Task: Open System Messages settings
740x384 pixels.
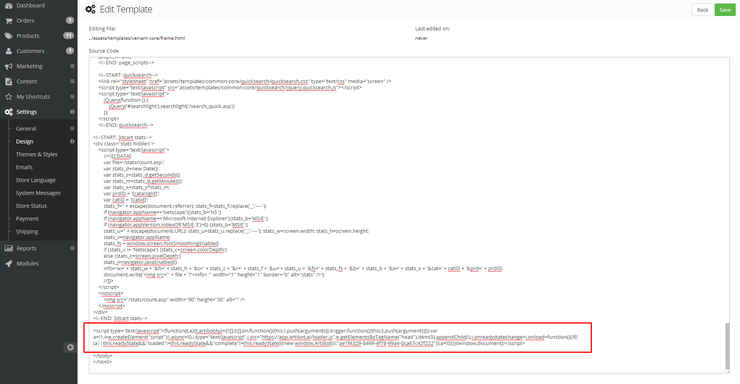Action: point(38,193)
